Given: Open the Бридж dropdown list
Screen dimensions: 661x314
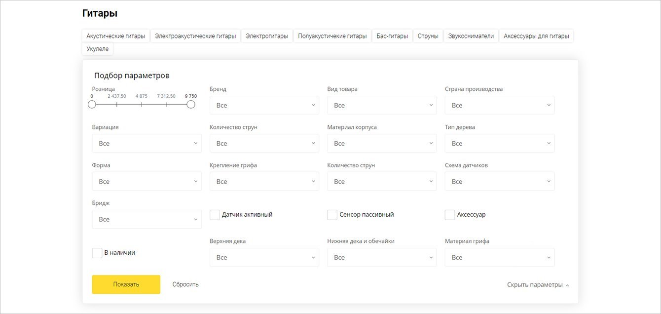Looking at the screenshot, I should coord(147,219).
